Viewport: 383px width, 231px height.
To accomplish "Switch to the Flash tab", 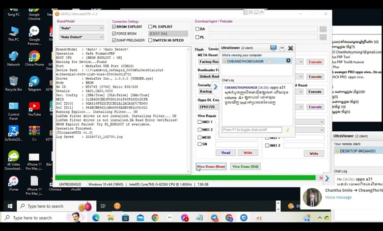I will pyautogui.click(x=199, y=50).
